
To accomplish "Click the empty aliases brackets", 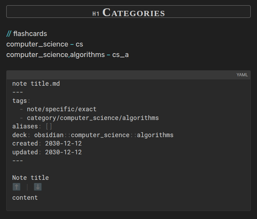I will pyautogui.click(x=49, y=126).
